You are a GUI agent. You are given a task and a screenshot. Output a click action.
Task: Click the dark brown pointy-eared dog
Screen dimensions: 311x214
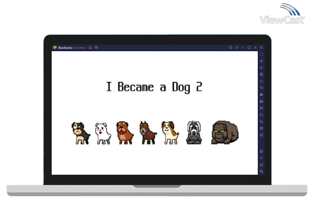pyautogui.click(x=148, y=132)
